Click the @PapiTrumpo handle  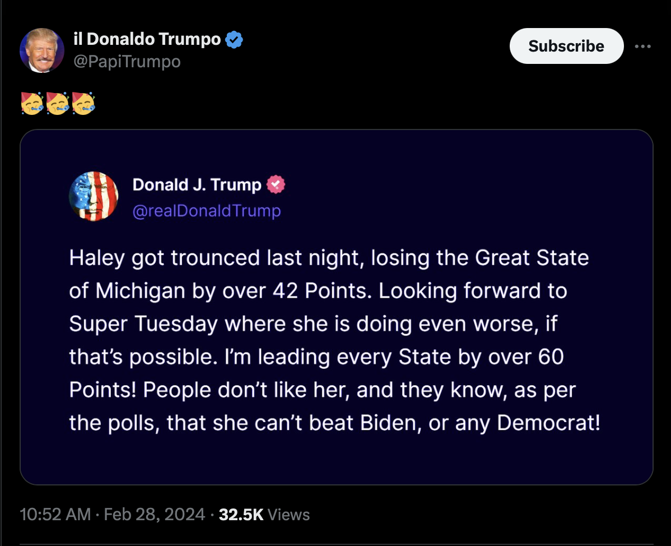127,61
